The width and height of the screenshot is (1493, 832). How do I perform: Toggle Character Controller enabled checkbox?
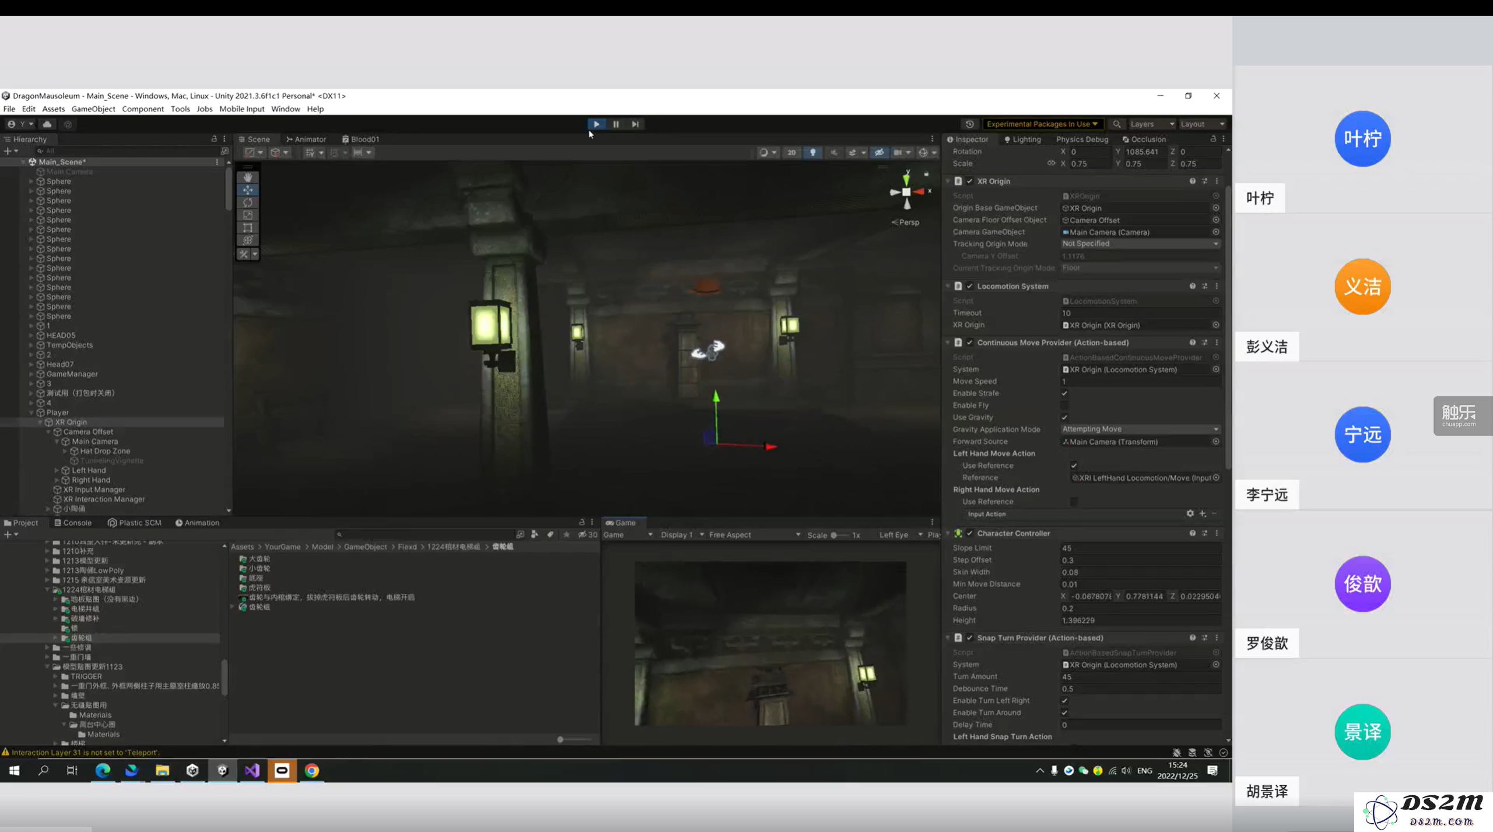coord(970,533)
